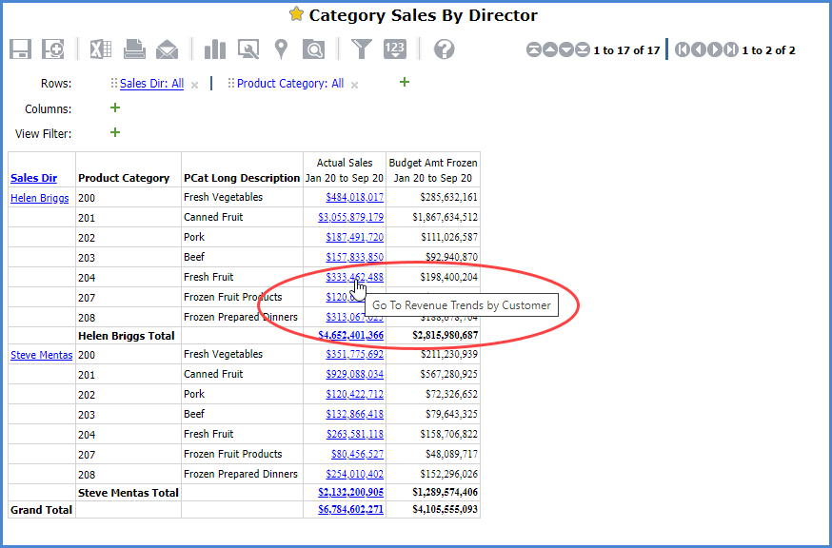Open Grand Total actual sales $6,784,602,271
Screen dimensions: 832x548
350,510
